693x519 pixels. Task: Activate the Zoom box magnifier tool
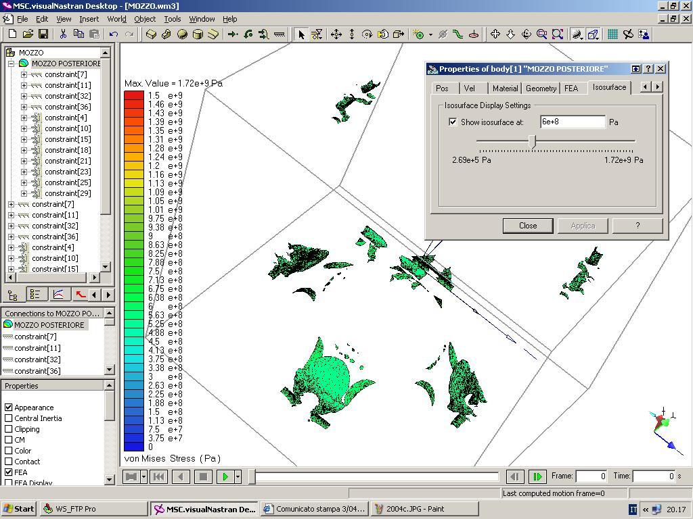pos(541,34)
